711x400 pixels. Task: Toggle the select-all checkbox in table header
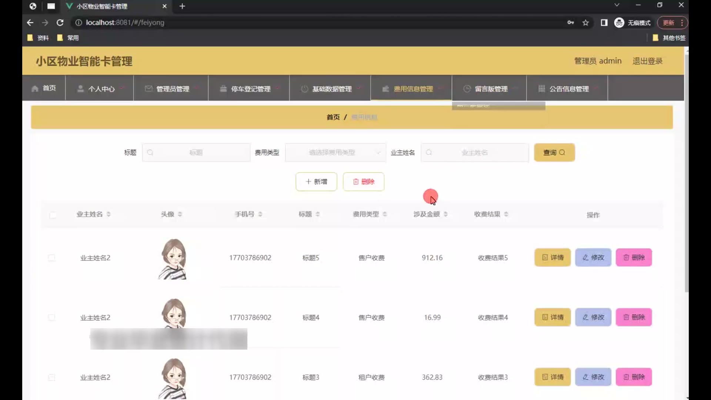(x=53, y=215)
